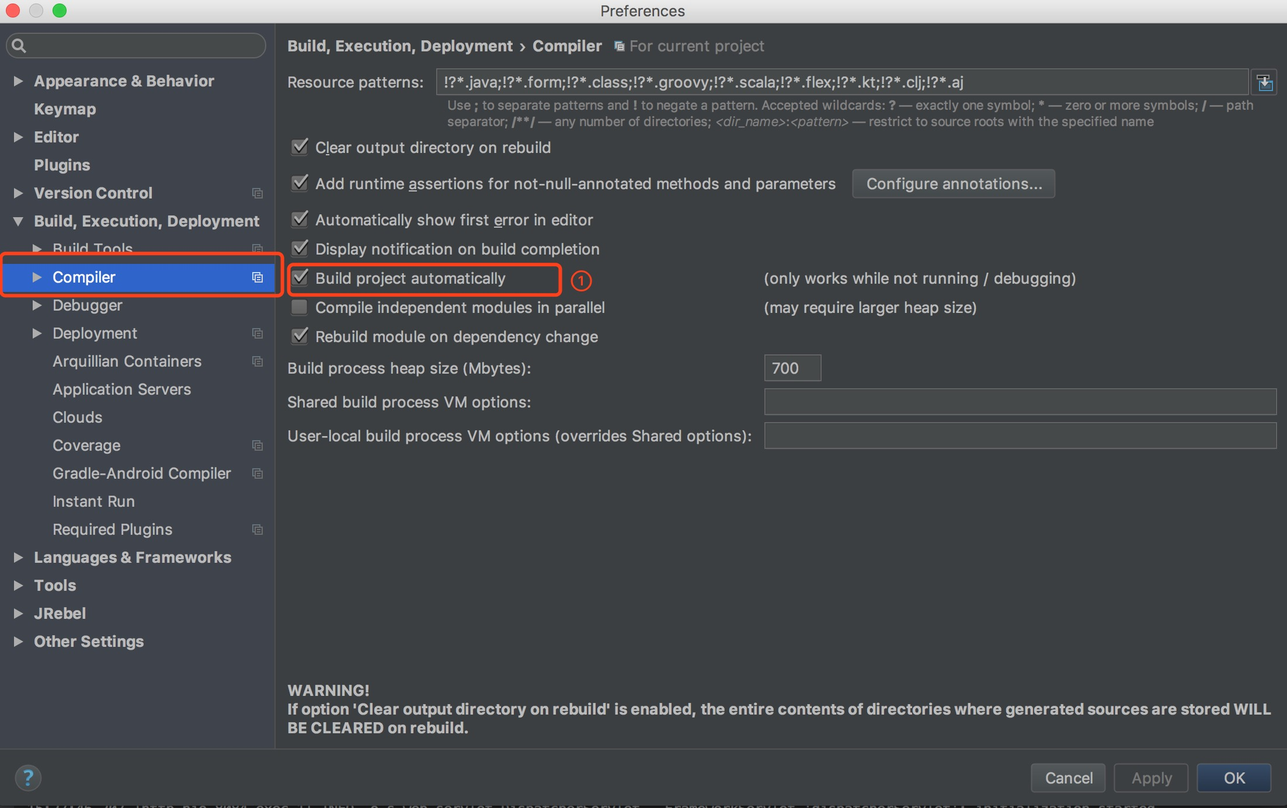
Task: Uncheck Clear output directory on rebuild
Action: click(300, 147)
